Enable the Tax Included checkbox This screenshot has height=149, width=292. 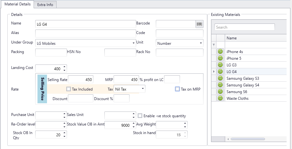pyautogui.click(x=69, y=89)
